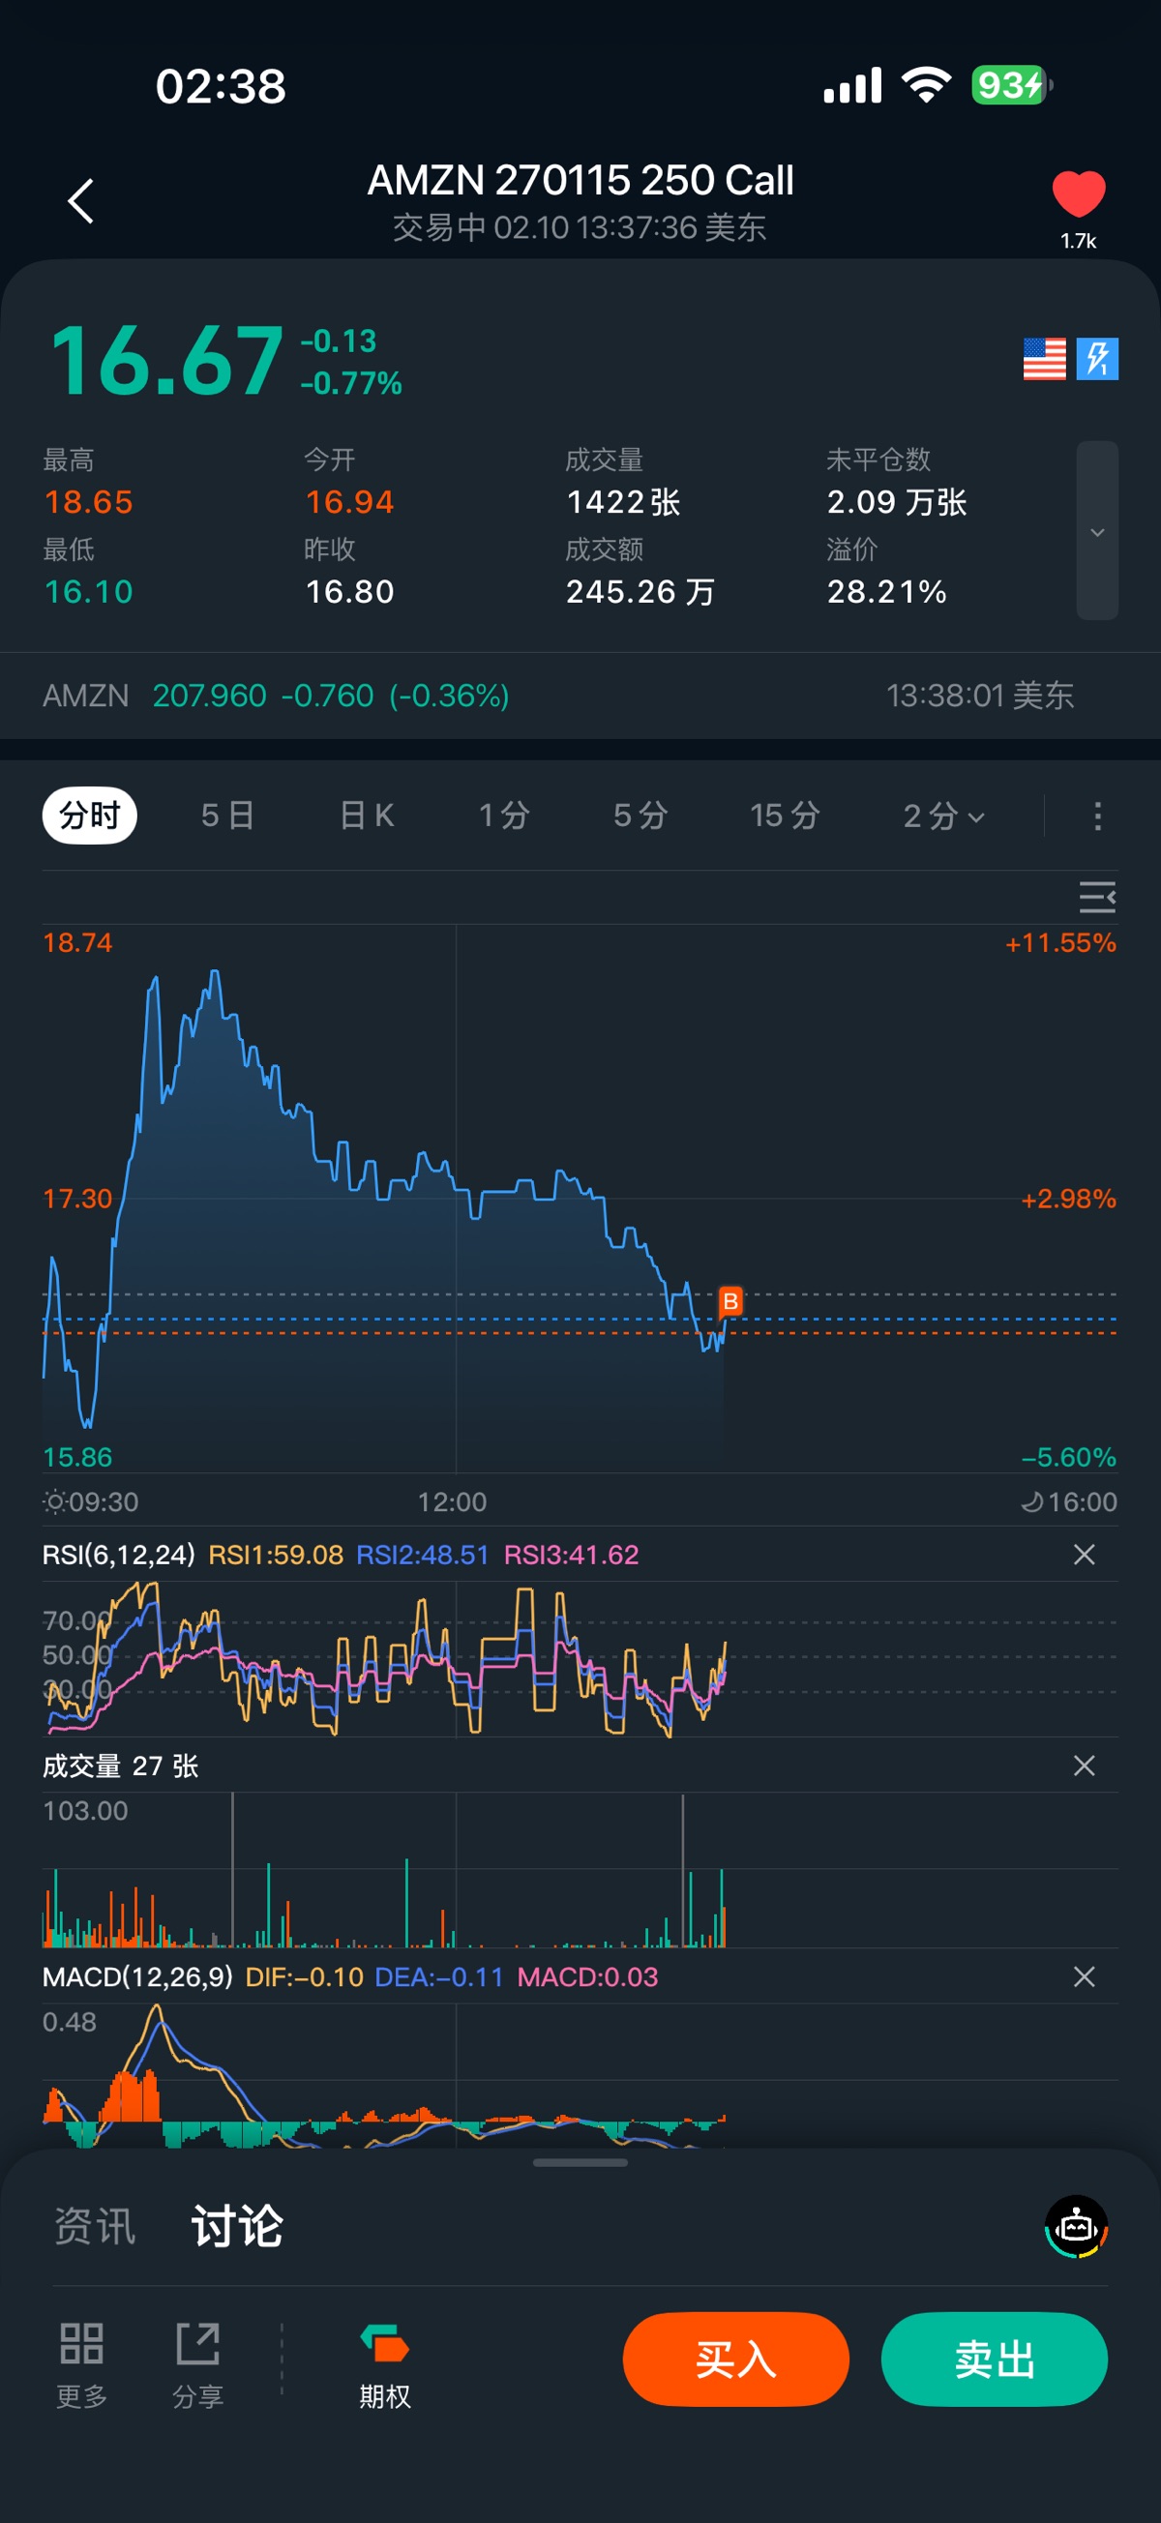
Task: Close the RSI indicator panel
Action: pos(1084,1555)
